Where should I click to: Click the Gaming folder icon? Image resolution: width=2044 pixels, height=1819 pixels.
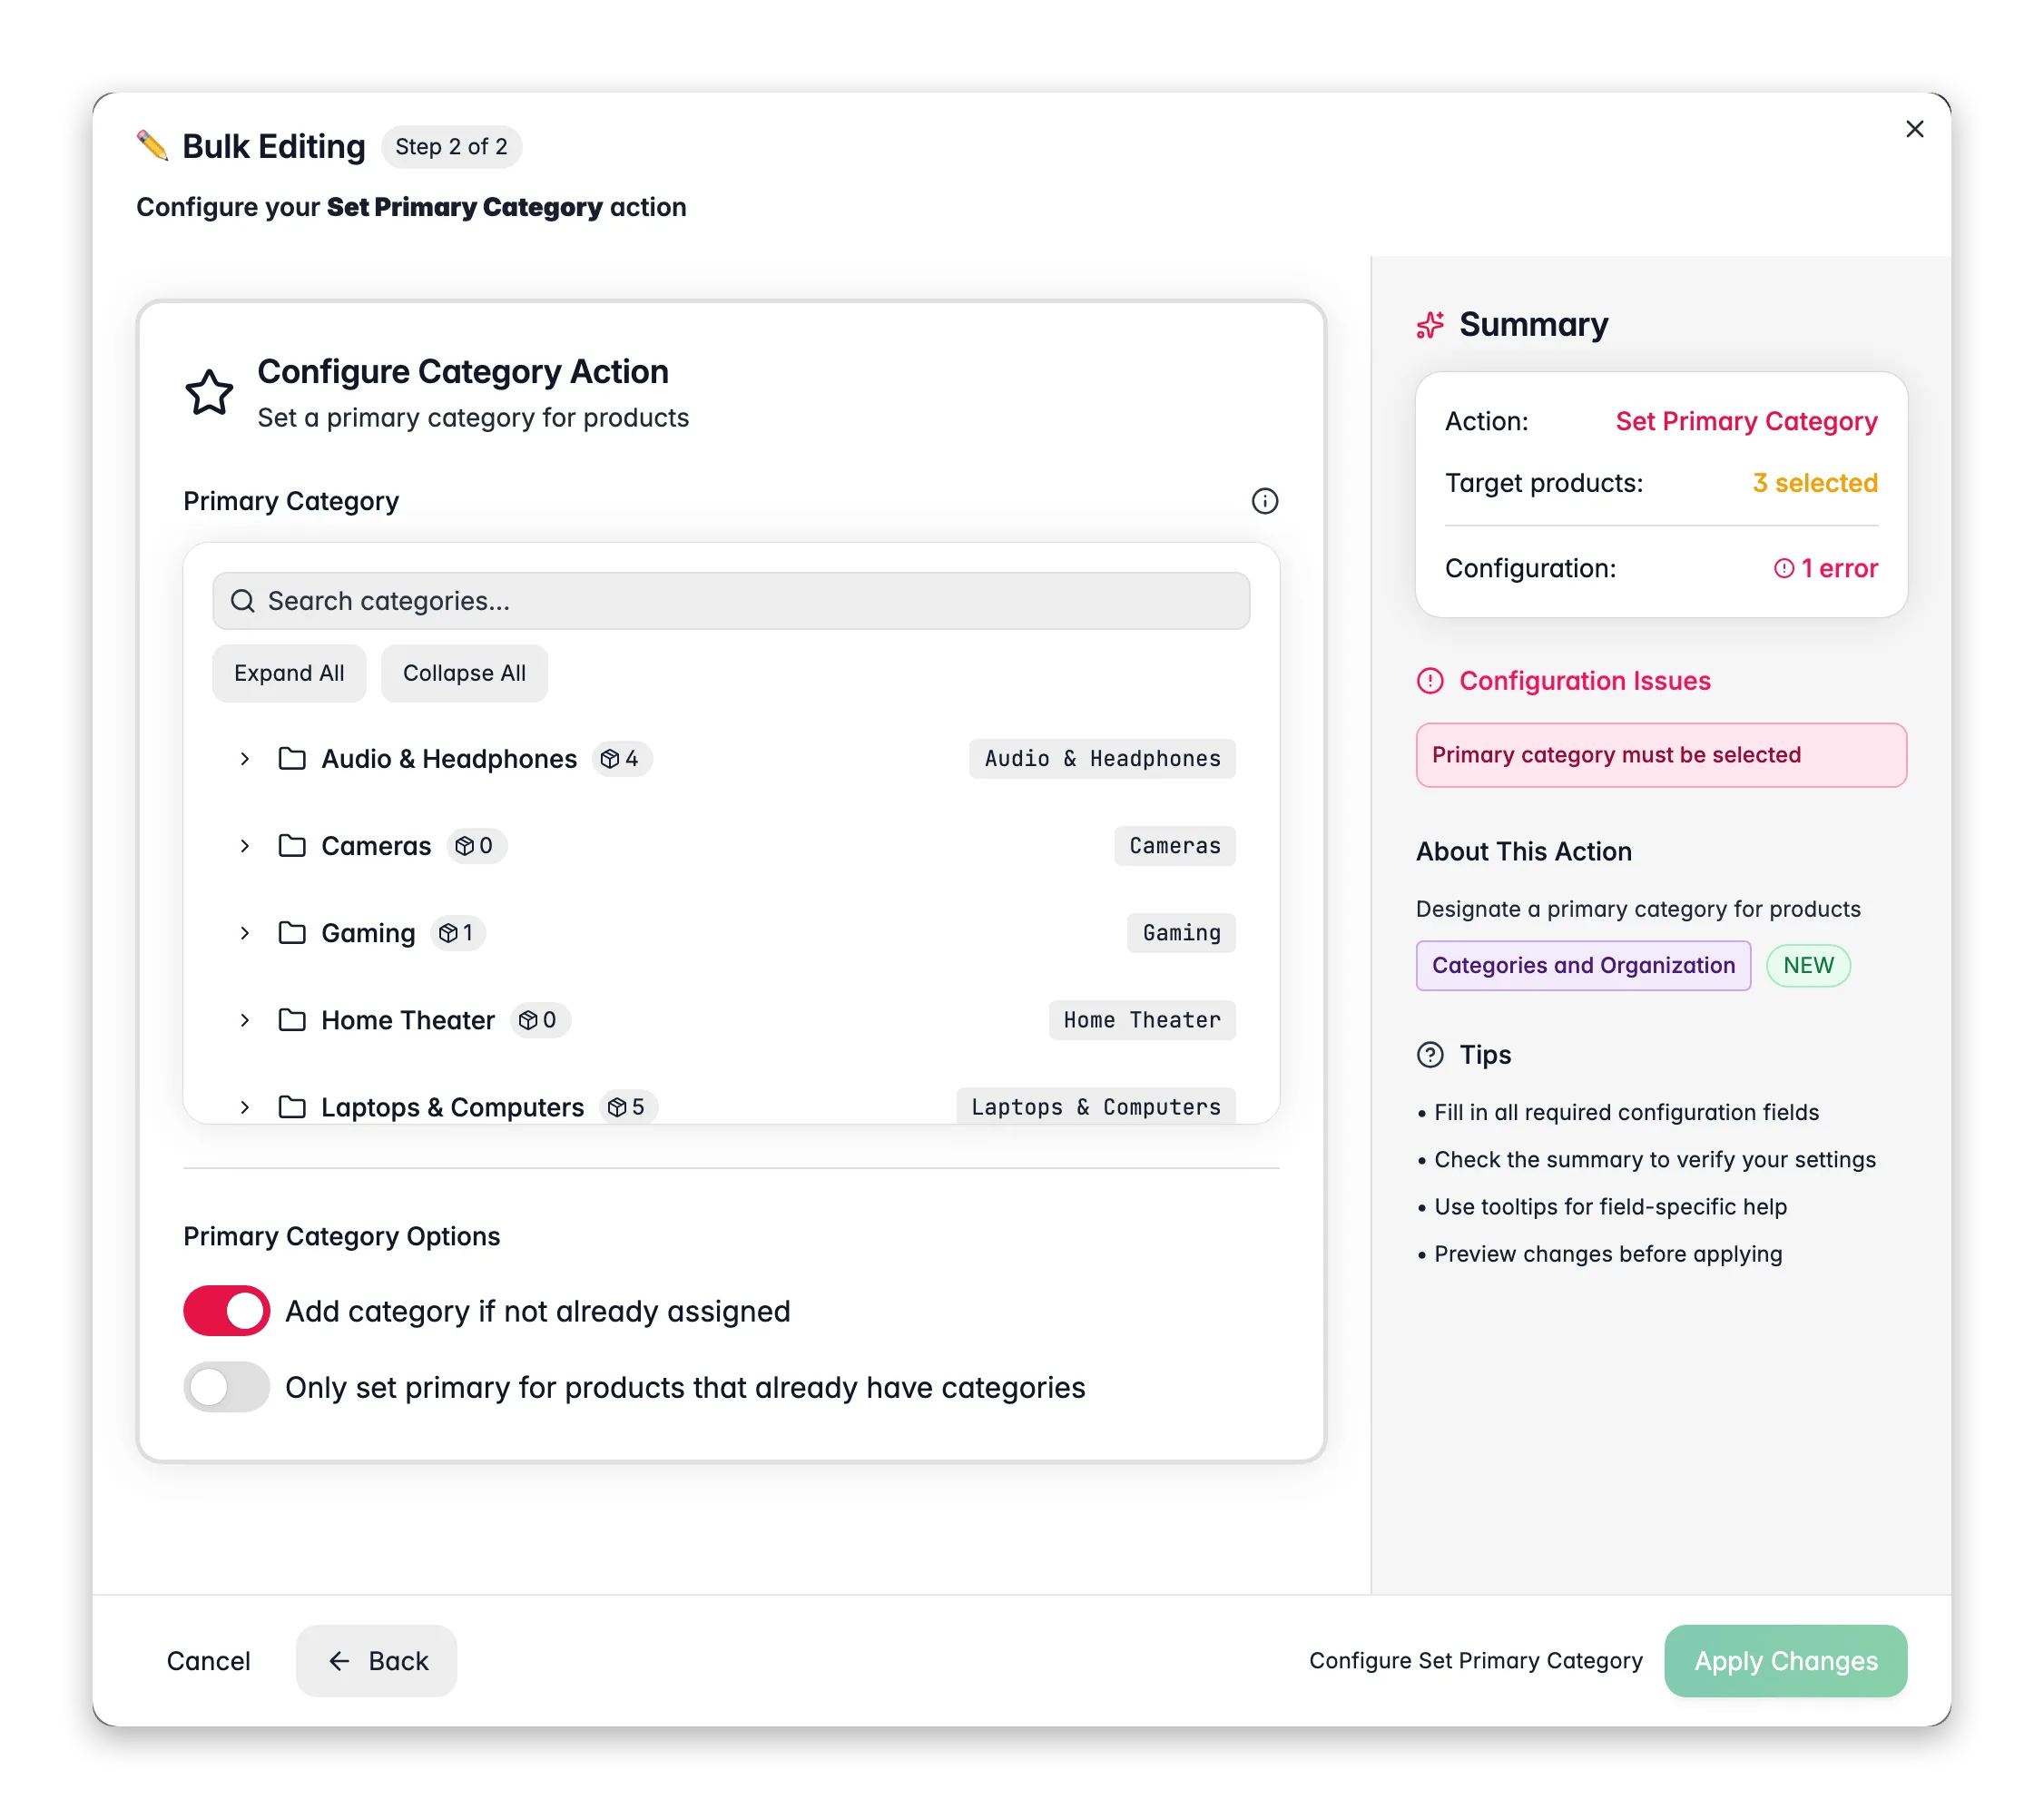pyautogui.click(x=292, y=933)
